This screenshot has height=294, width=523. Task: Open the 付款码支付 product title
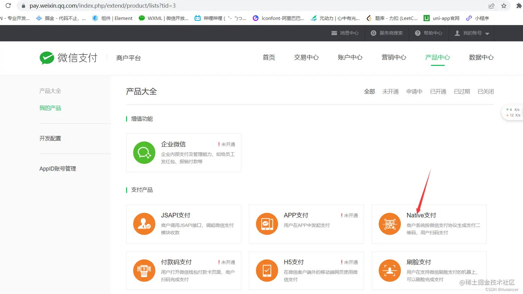[176, 262]
